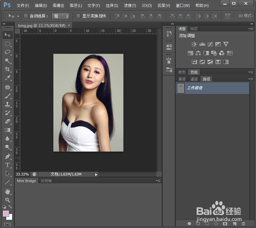Enable 自动选择 checkbox
Viewport: 256px width, 228px height.
pyautogui.click(x=26, y=16)
